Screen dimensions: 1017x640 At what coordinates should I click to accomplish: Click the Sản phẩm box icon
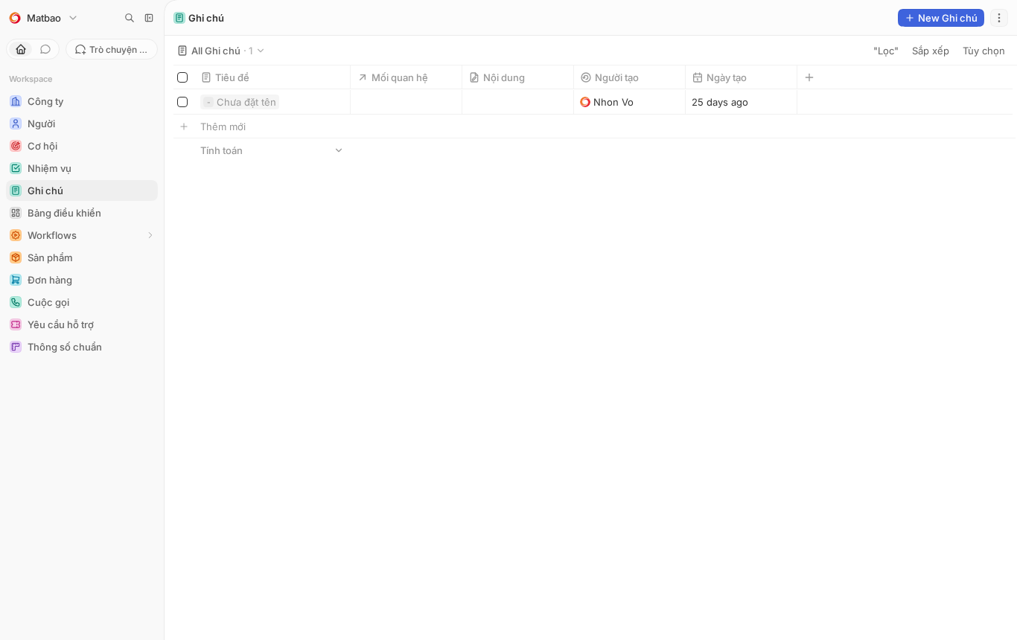tap(16, 257)
